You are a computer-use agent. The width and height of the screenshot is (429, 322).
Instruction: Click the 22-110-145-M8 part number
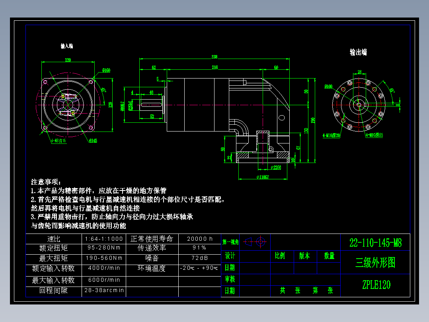click(x=375, y=242)
